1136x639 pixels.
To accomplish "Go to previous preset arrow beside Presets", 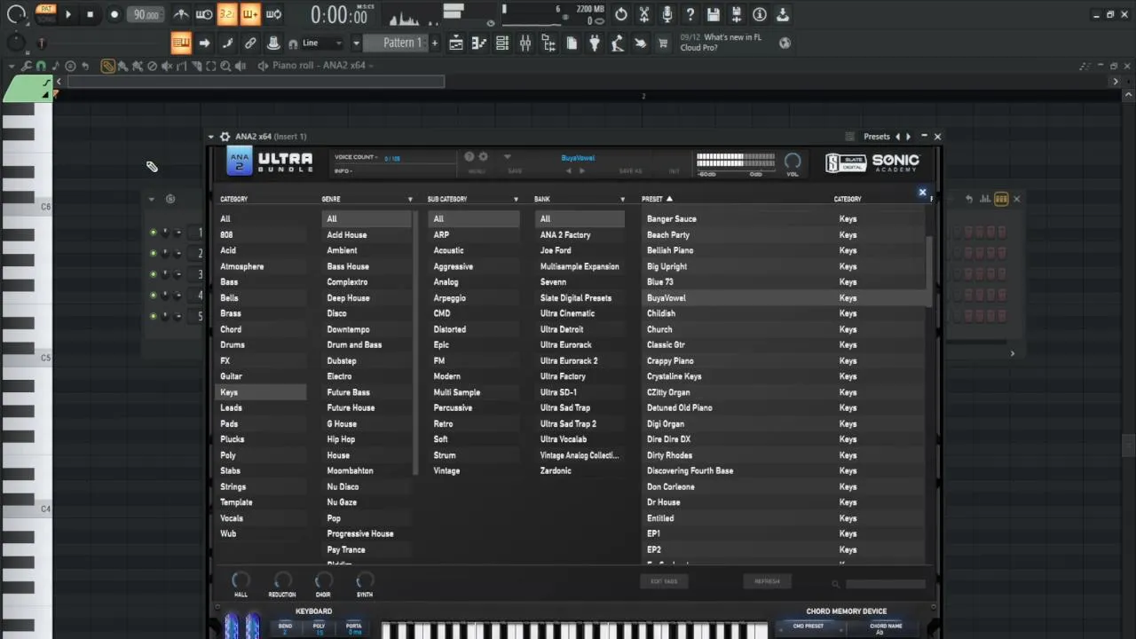I will coord(897,137).
